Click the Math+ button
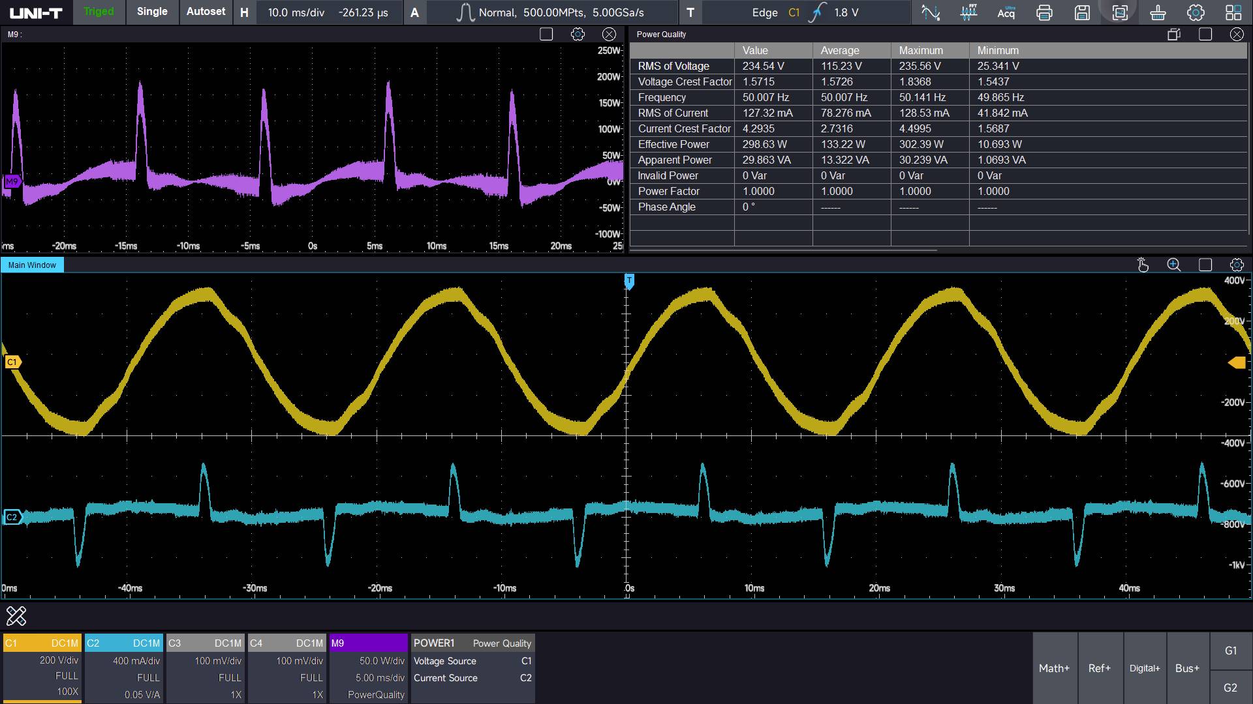The image size is (1253, 704). tap(1054, 667)
